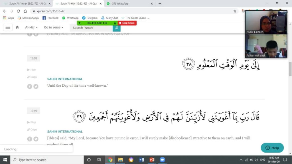Bookmark this page with the star icon
292x164 pixels.
click(x=235, y=11)
